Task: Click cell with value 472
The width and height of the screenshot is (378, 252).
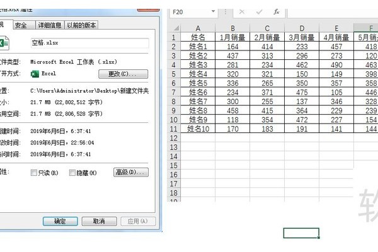Action: point(302,120)
